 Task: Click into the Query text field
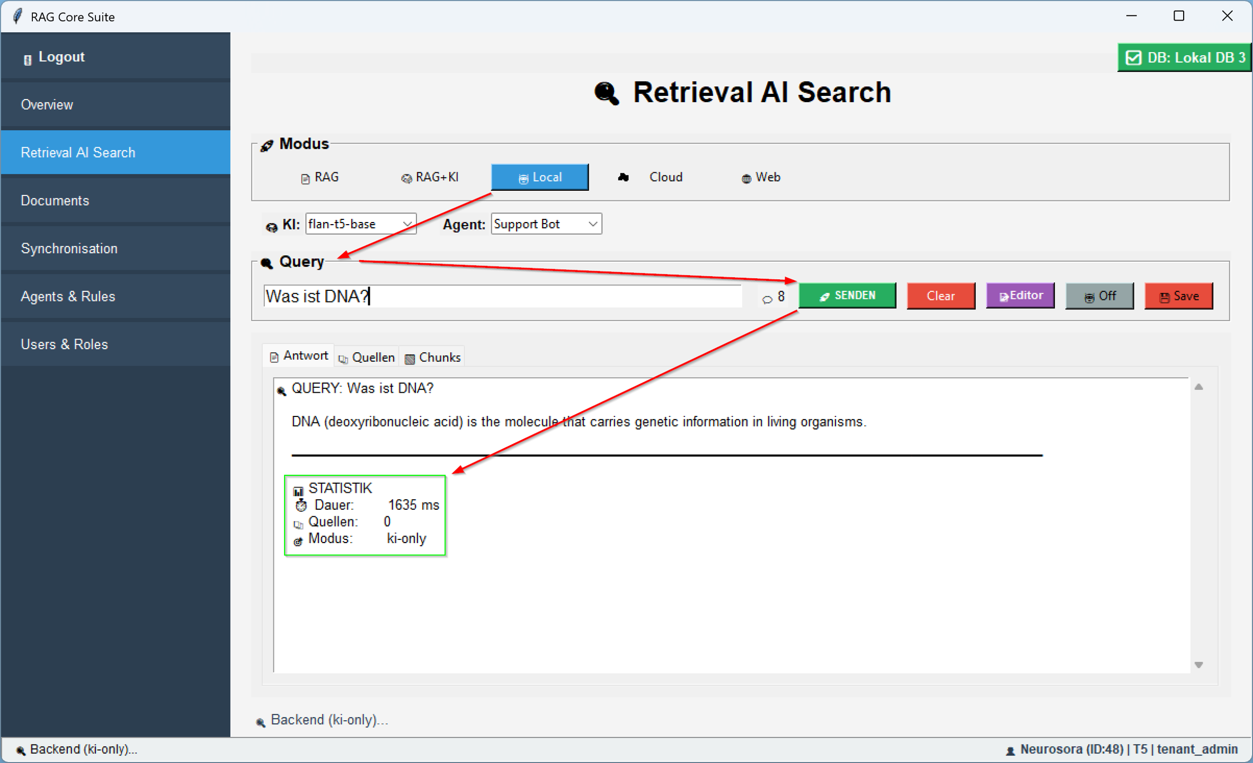pos(502,296)
